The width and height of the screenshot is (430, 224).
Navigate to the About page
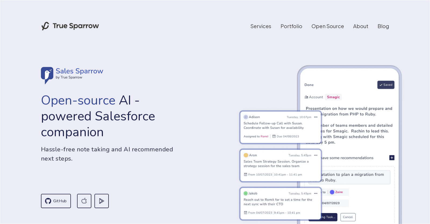(x=360, y=26)
